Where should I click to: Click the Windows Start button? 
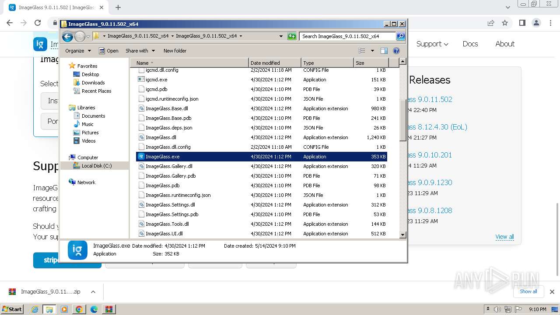click(x=12, y=309)
